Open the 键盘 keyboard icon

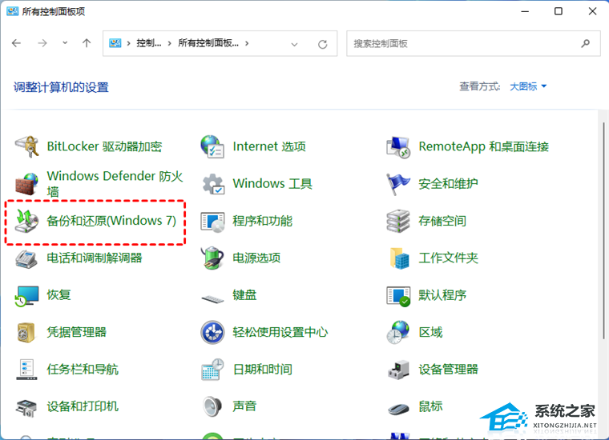pos(212,298)
